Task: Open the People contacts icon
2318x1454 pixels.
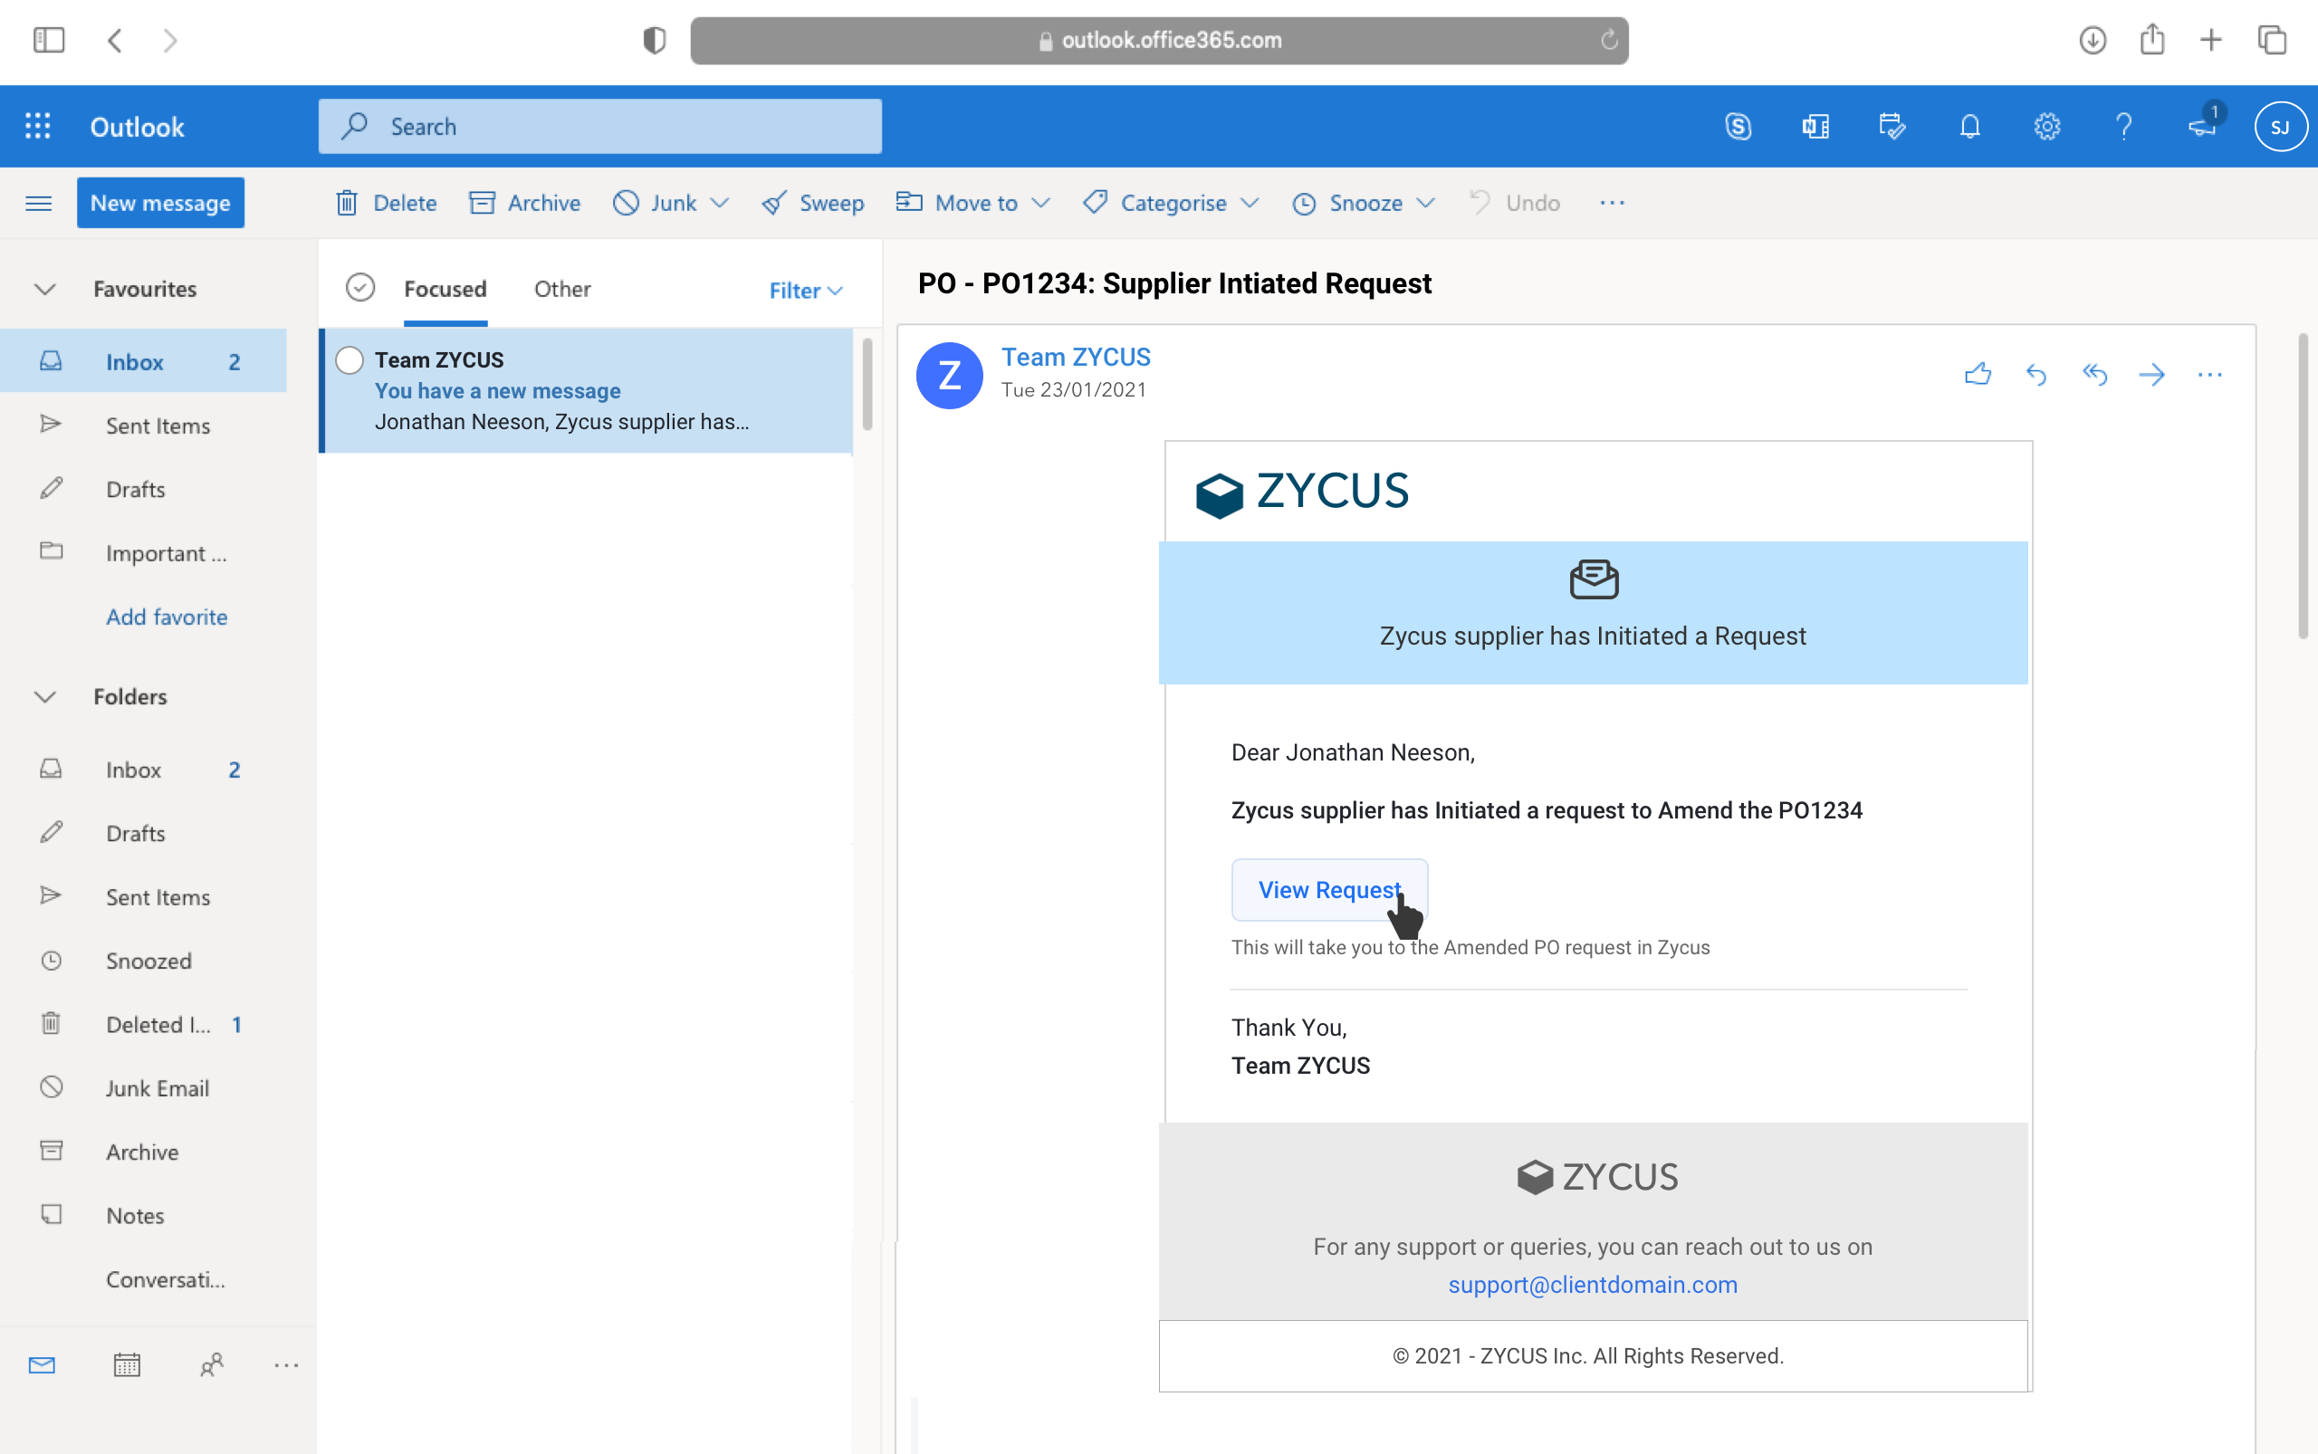Action: pos(212,1364)
